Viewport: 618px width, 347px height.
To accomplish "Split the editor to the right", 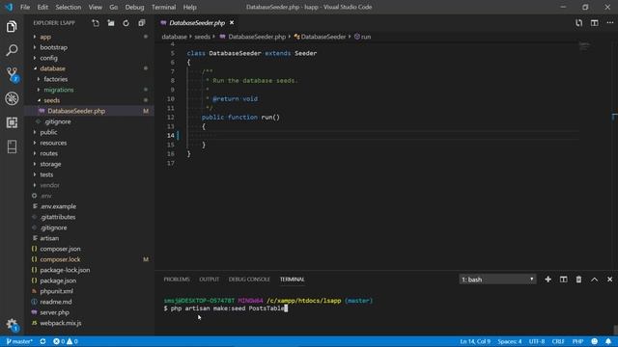I will [595, 23].
